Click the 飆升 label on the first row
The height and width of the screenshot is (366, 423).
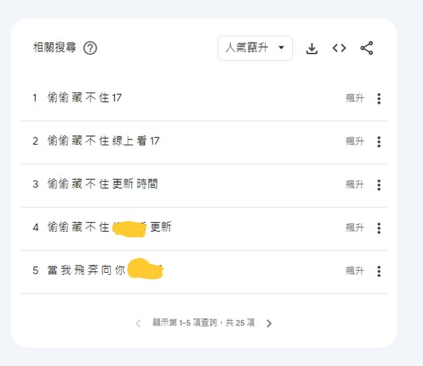[x=354, y=98]
